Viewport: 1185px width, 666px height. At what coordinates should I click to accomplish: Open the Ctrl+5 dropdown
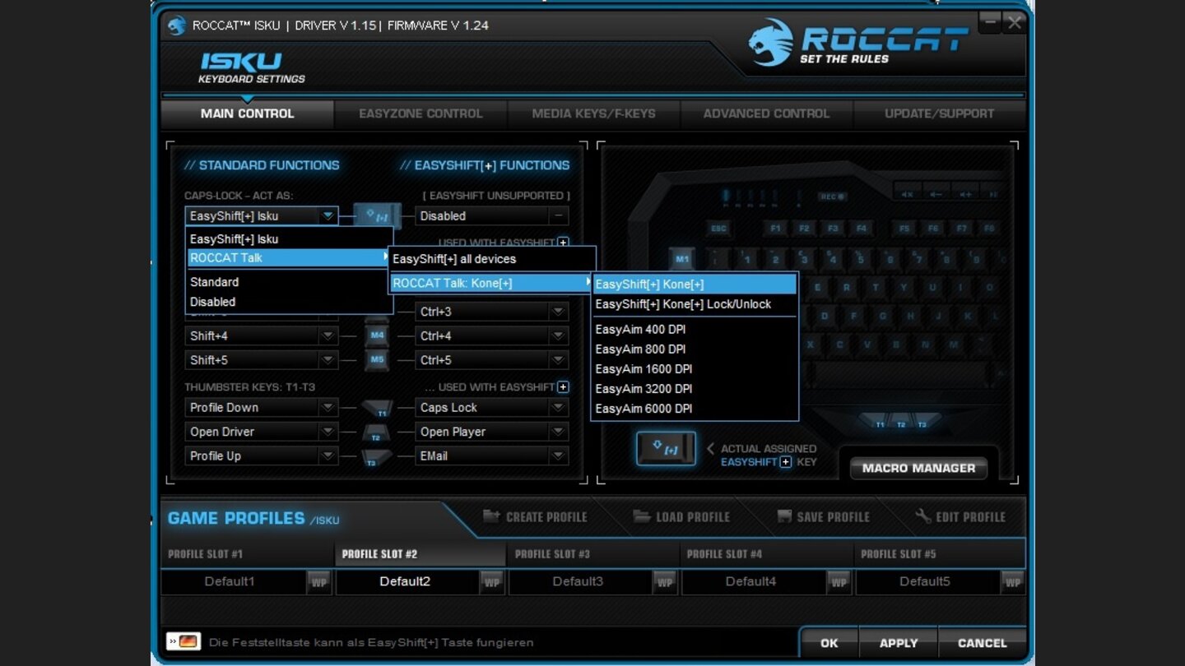pyautogui.click(x=492, y=360)
